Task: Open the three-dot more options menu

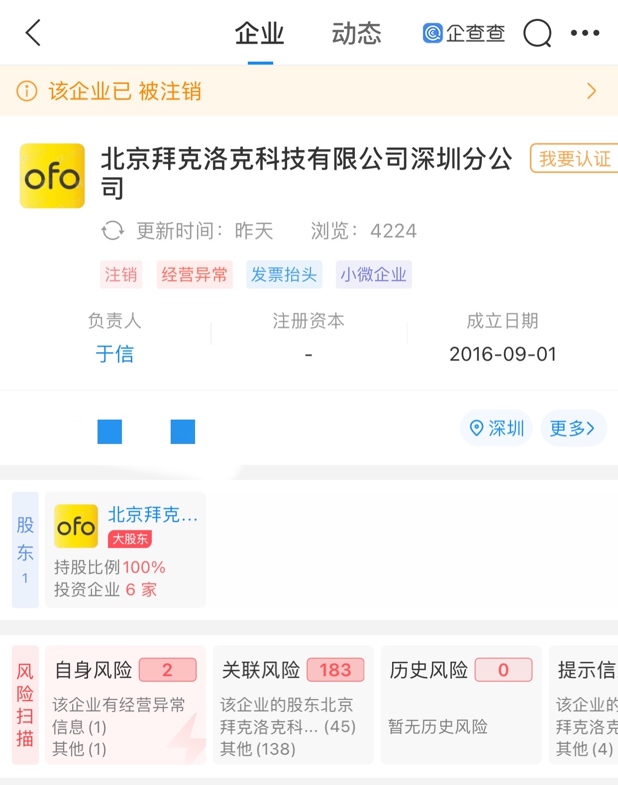Action: tap(585, 33)
